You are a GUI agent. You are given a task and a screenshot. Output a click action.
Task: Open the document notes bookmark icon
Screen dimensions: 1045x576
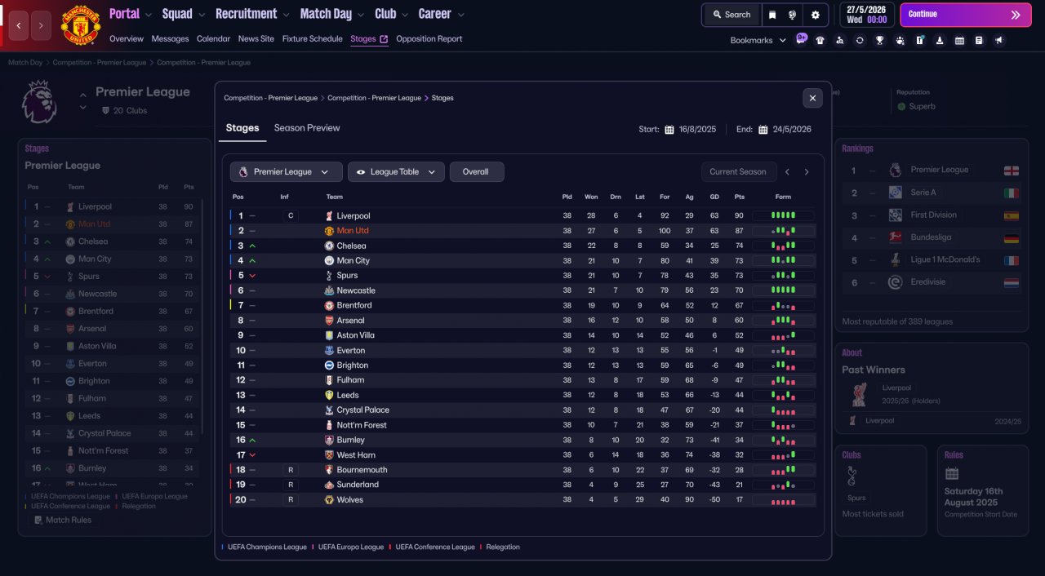pyautogui.click(x=979, y=40)
